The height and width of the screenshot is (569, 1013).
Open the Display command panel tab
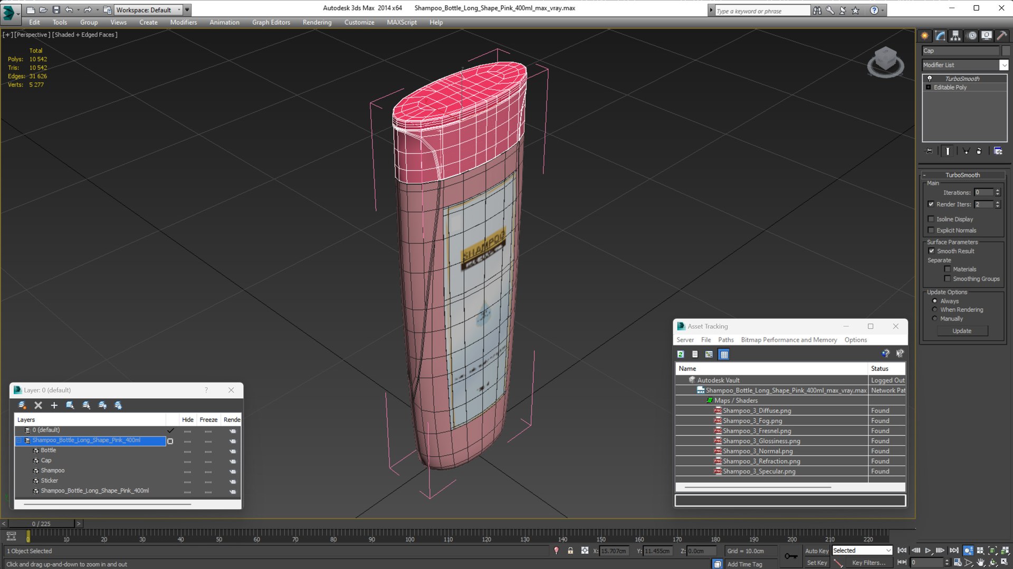coord(986,35)
